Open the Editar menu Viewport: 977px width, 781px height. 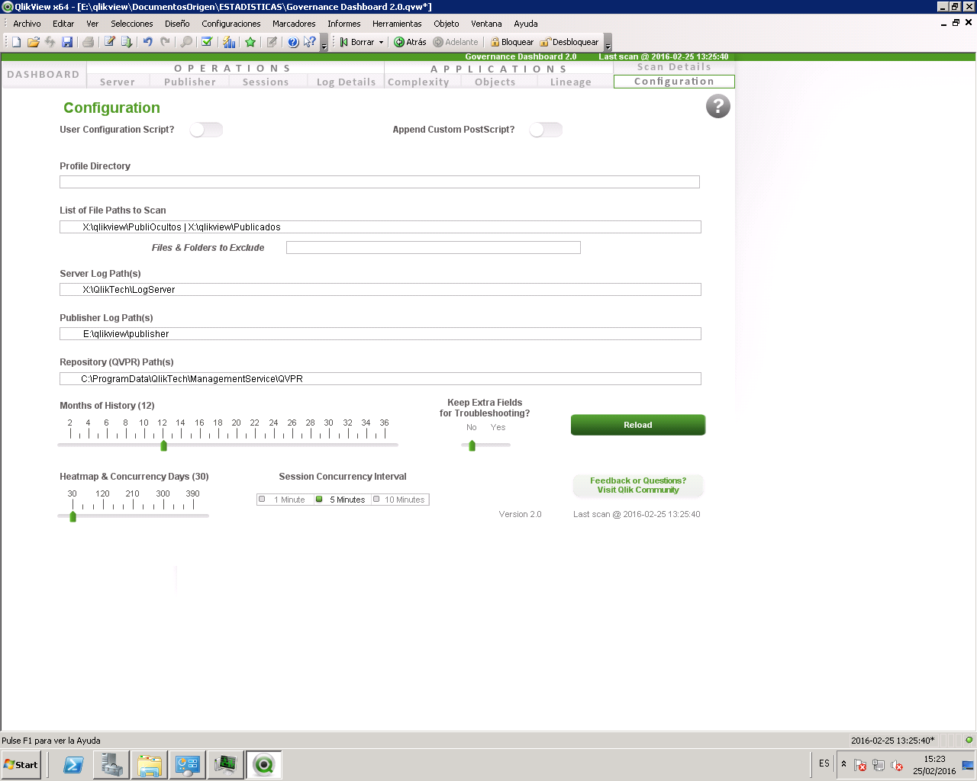[x=63, y=24]
